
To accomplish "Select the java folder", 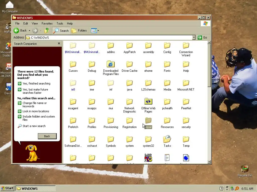I will point(130,85).
